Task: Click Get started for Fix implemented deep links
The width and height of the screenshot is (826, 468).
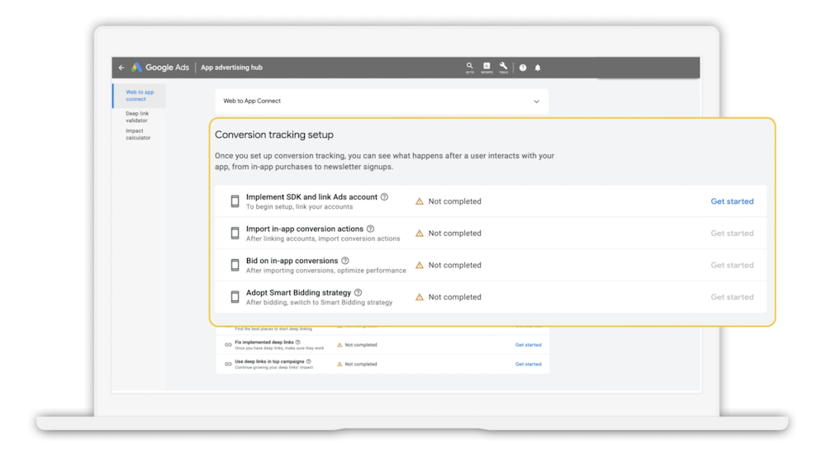Action: (x=528, y=345)
